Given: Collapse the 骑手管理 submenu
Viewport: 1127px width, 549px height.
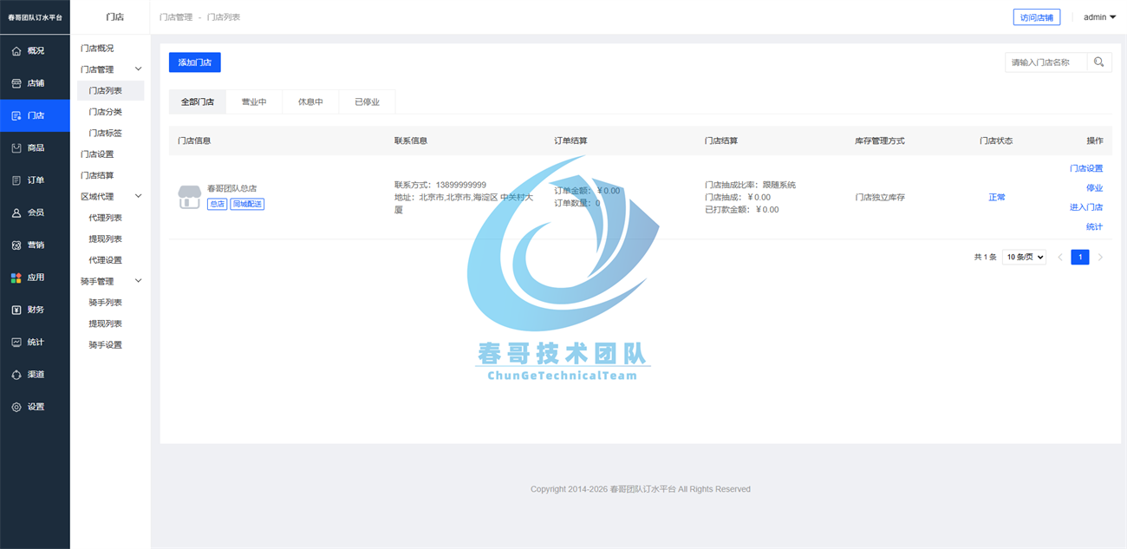Looking at the screenshot, I should coord(138,281).
